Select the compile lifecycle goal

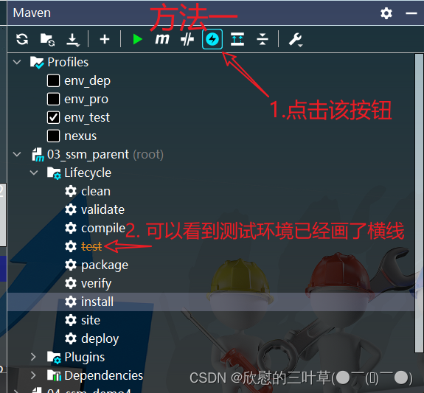pyautogui.click(x=103, y=228)
